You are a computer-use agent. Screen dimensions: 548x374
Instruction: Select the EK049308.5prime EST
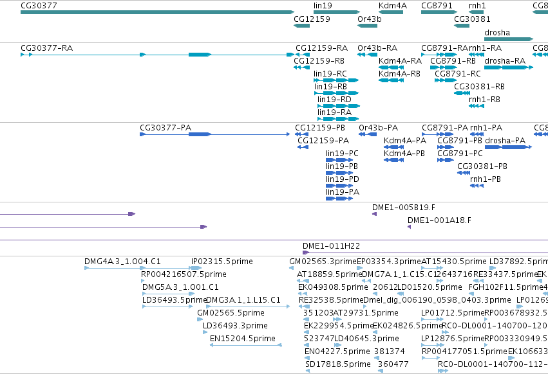(x=303, y=294)
